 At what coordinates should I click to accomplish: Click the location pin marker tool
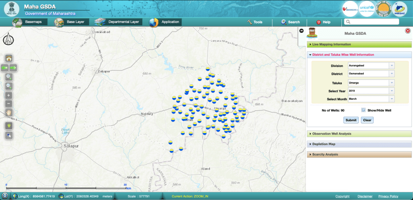click(x=8, y=126)
